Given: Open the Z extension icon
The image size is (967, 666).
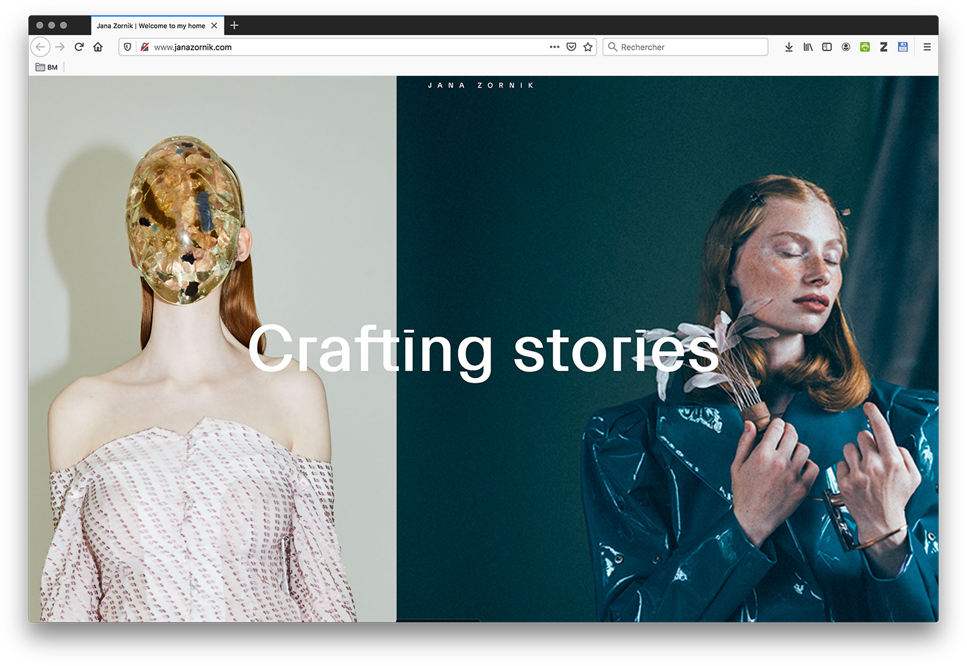Looking at the screenshot, I should pos(884,47).
